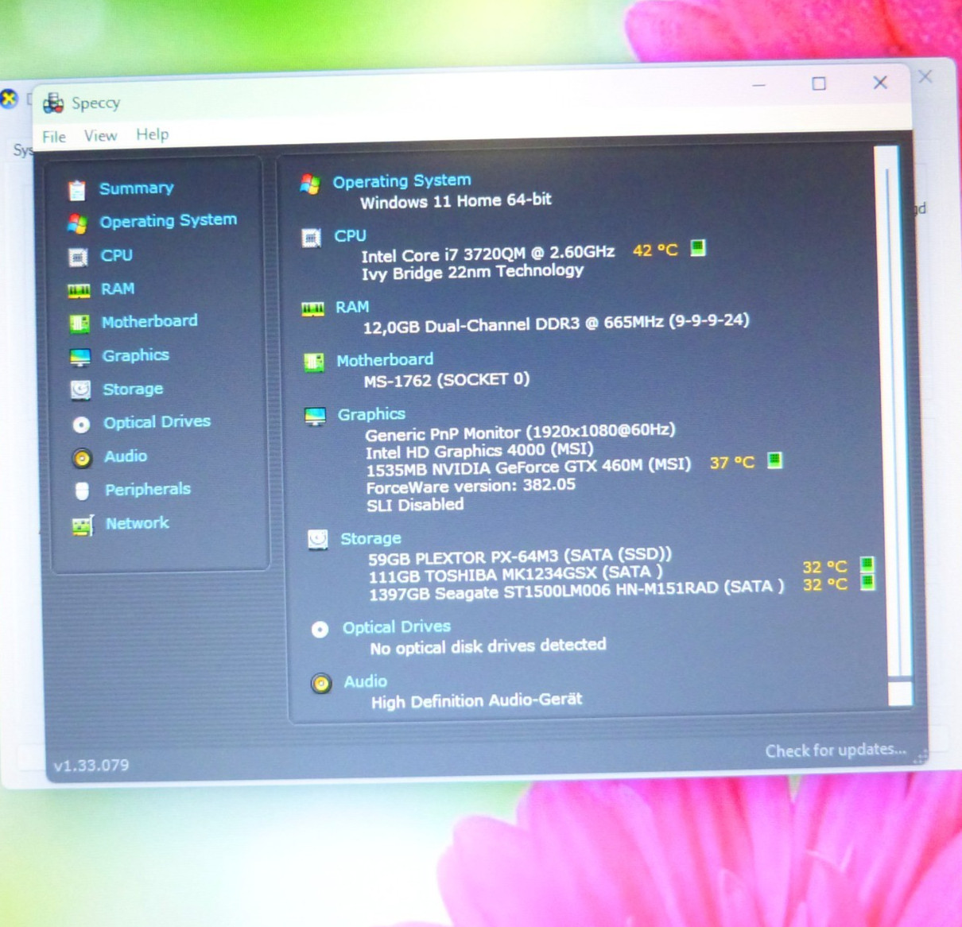962x927 pixels.
Task: Open the View menu
Action: 101,136
